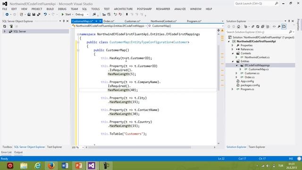
Task: Start debugging with the green play icon
Action: [63, 15]
